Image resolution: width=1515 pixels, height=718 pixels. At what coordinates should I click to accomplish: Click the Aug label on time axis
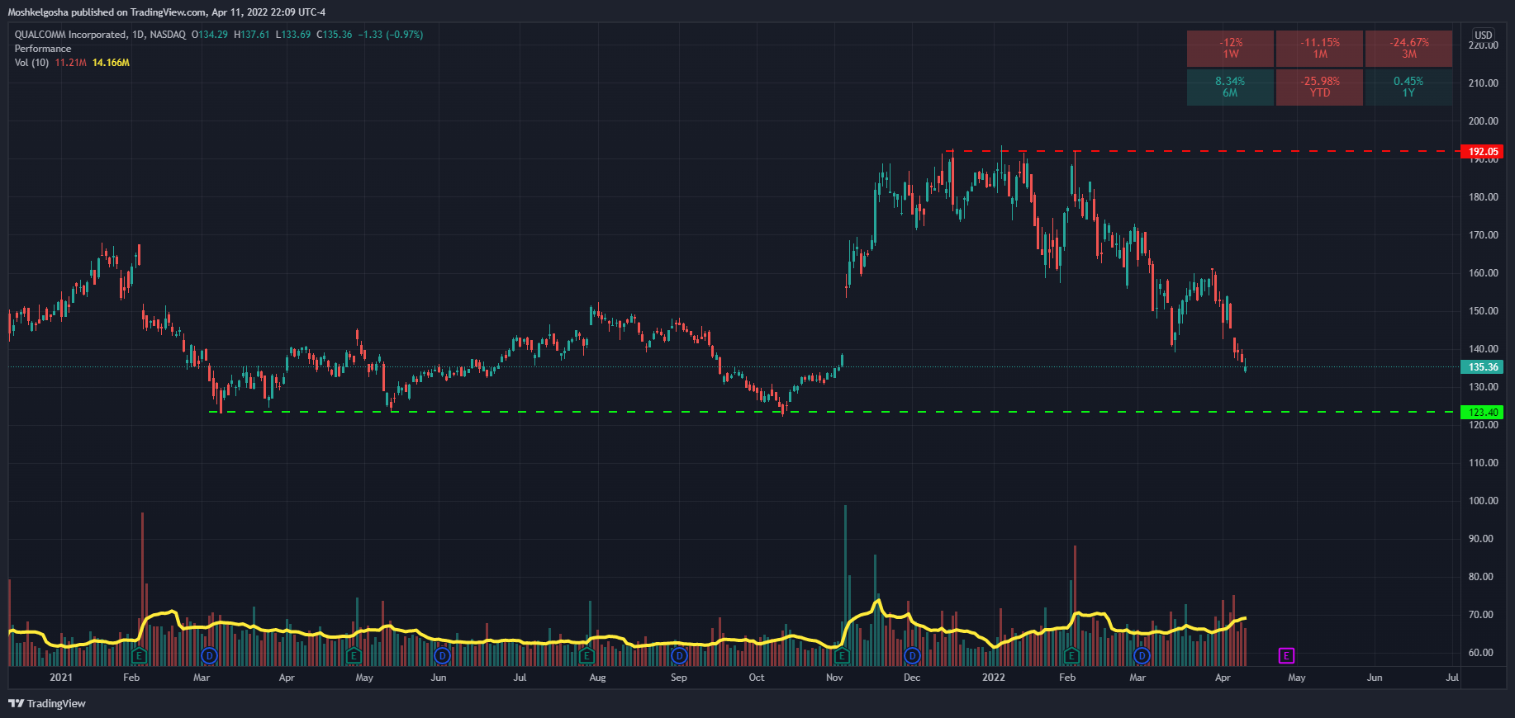pos(597,678)
